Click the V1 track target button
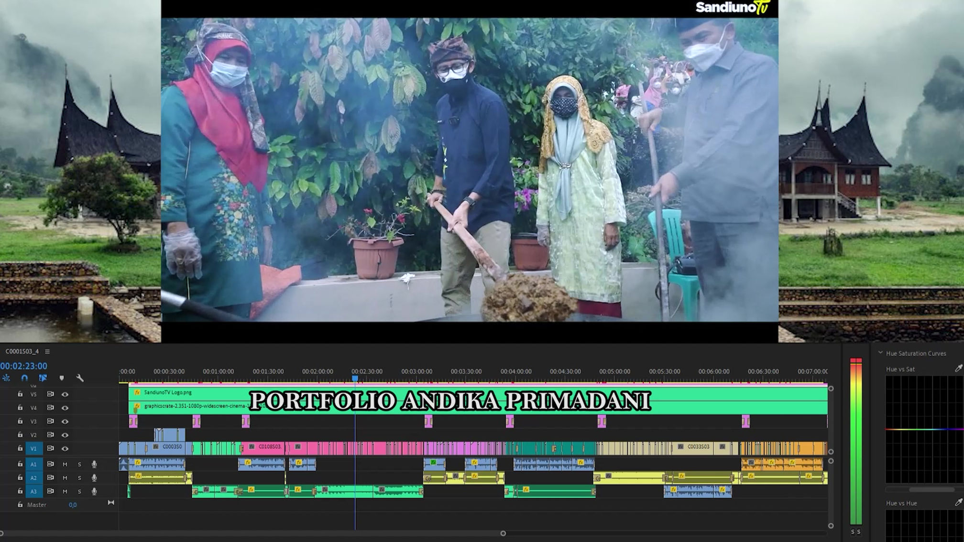Image resolution: width=964 pixels, height=542 pixels. [x=33, y=448]
